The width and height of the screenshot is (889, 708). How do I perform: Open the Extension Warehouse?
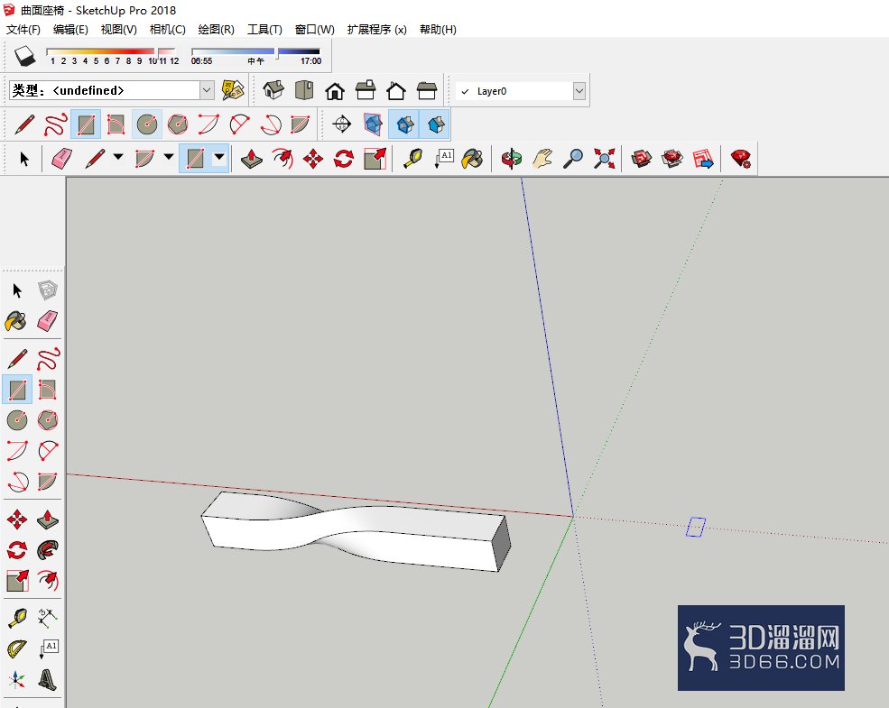click(x=672, y=159)
